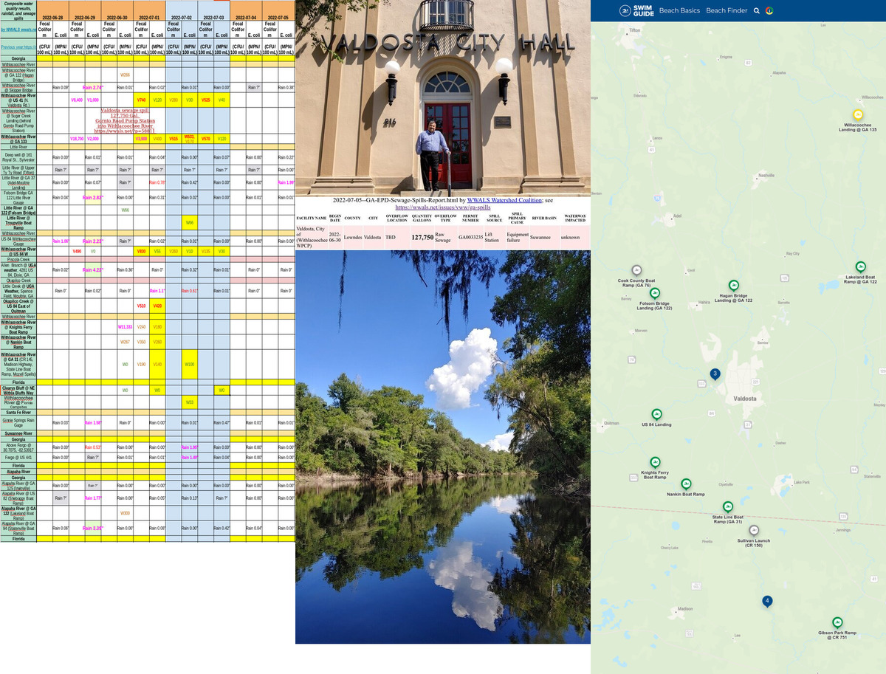886x674 pixels.
Task: Click the Valdosta city label on map
Action: [745, 399]
